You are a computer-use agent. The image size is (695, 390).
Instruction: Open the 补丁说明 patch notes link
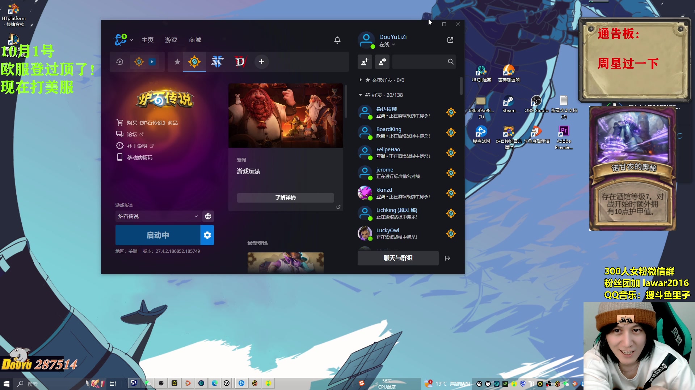[135, 146]
